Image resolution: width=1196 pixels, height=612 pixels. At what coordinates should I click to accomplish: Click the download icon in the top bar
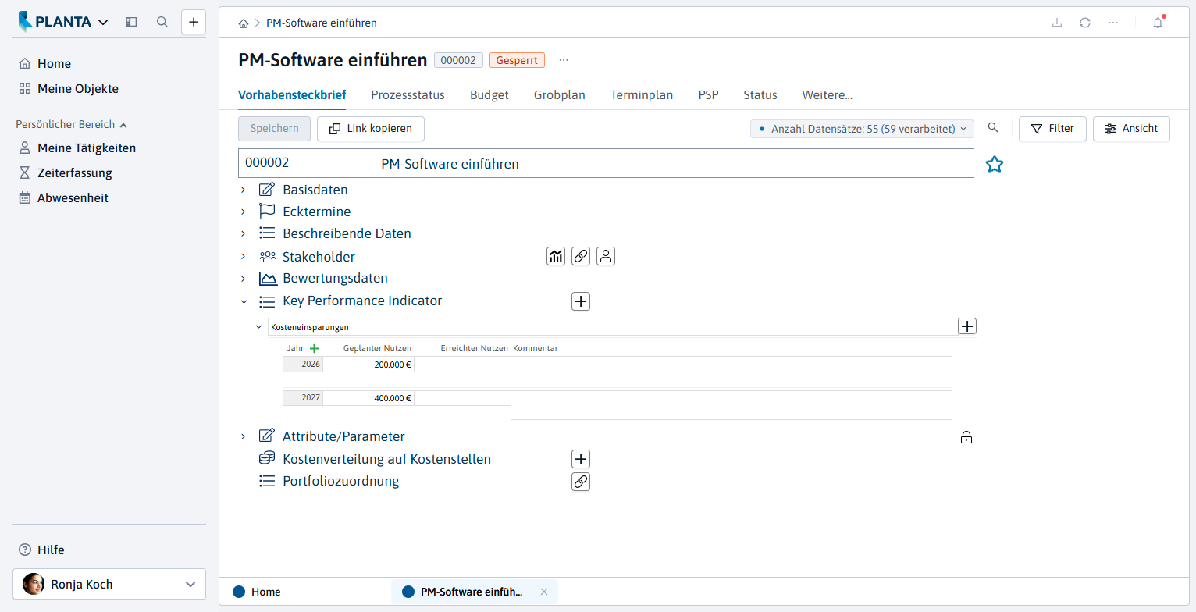point(1057,23)
